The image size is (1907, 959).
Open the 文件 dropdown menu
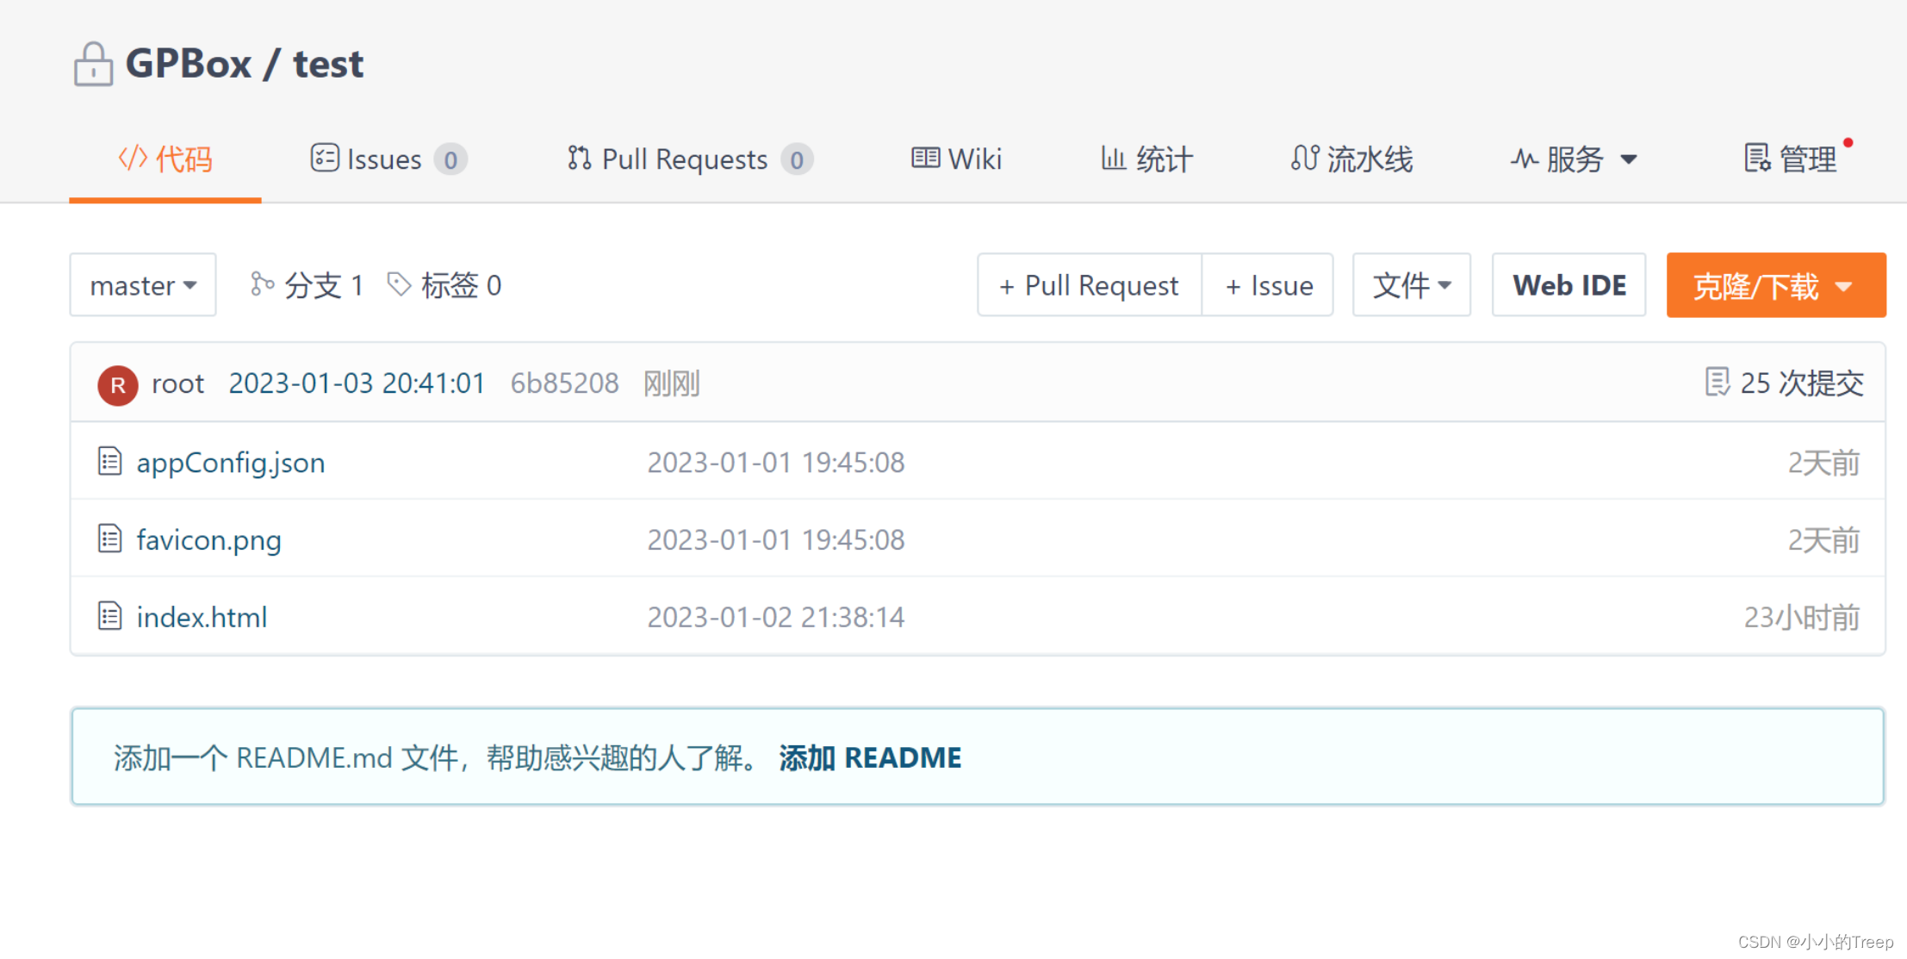1411,285
